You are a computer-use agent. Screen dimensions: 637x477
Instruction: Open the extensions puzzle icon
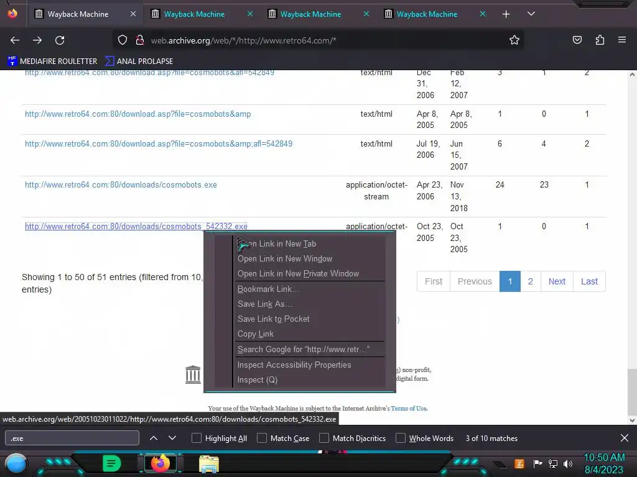point(600,40)
